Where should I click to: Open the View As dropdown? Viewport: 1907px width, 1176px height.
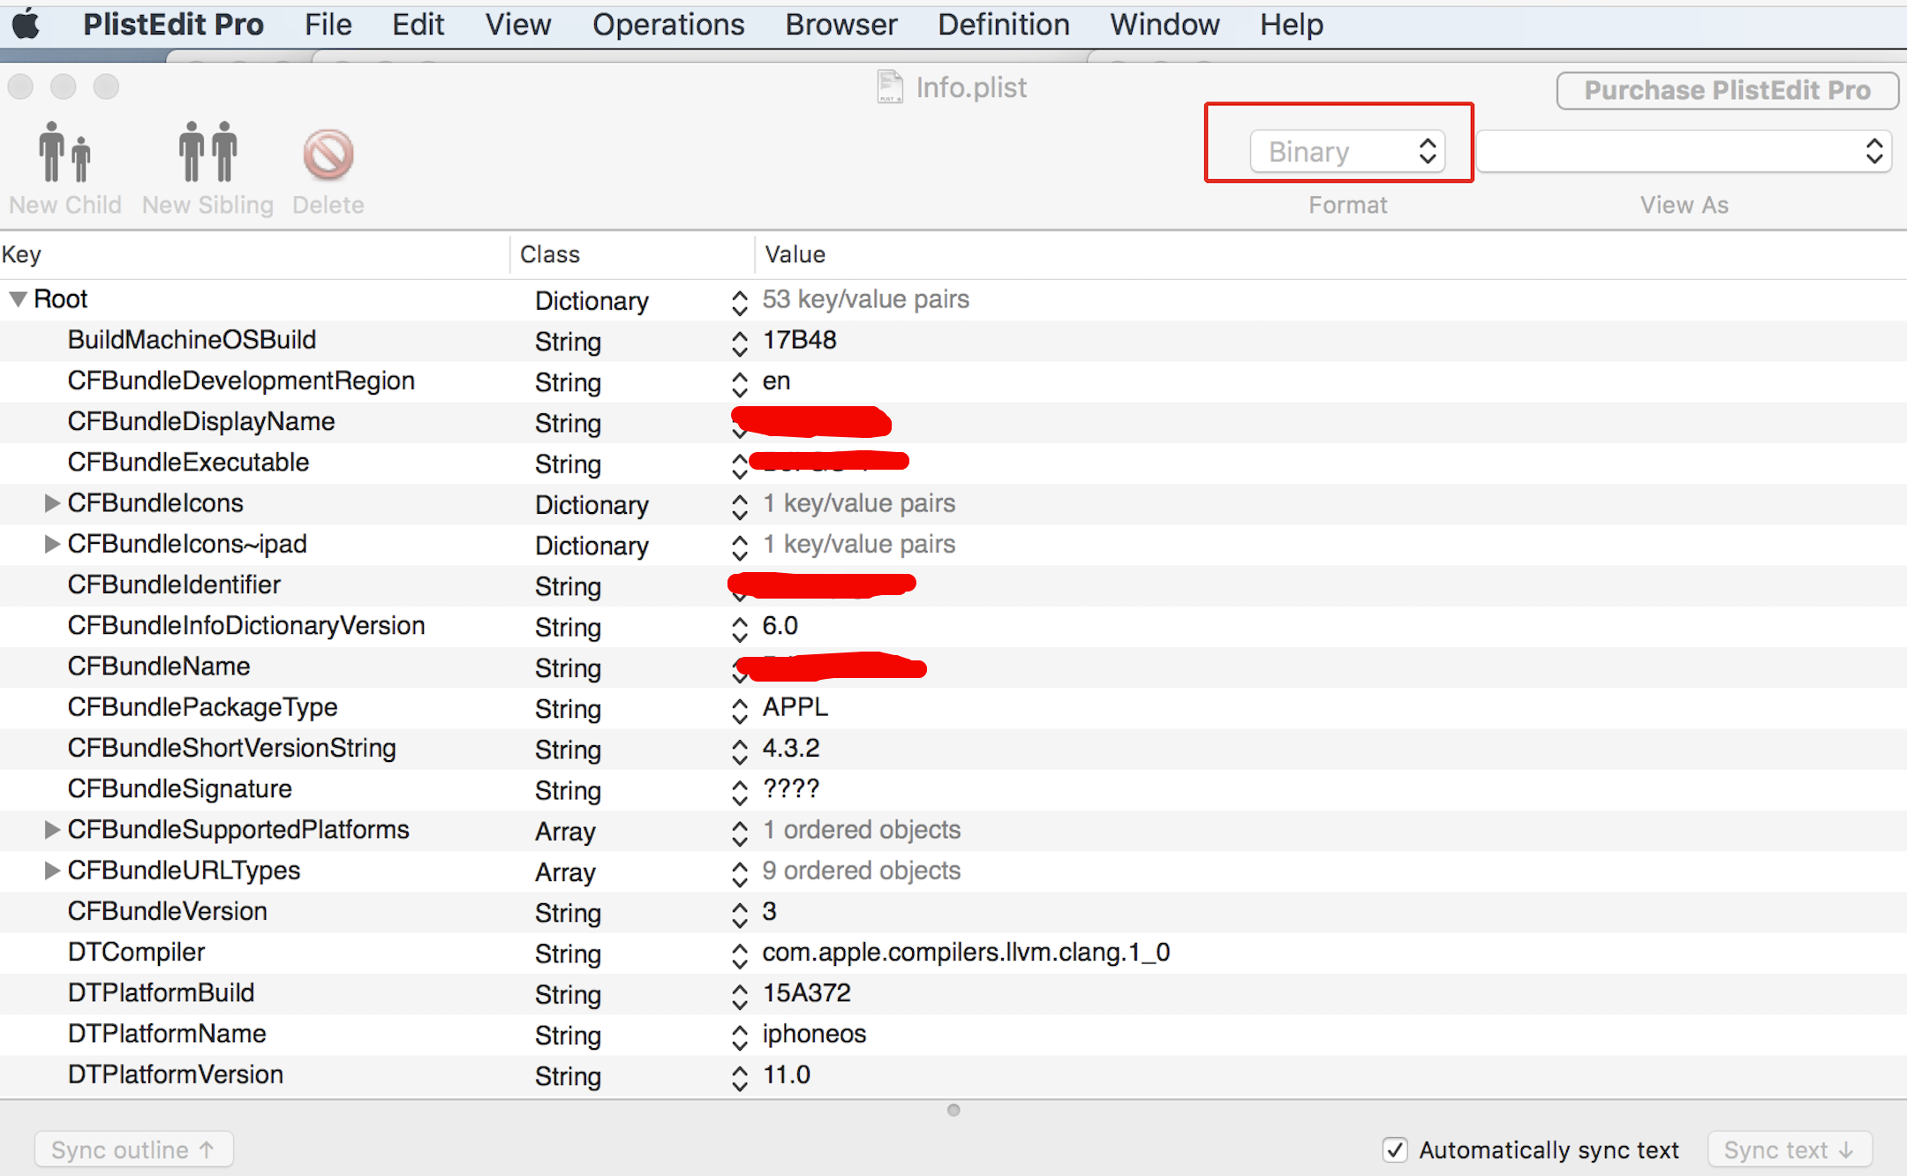coord(1684,151)
